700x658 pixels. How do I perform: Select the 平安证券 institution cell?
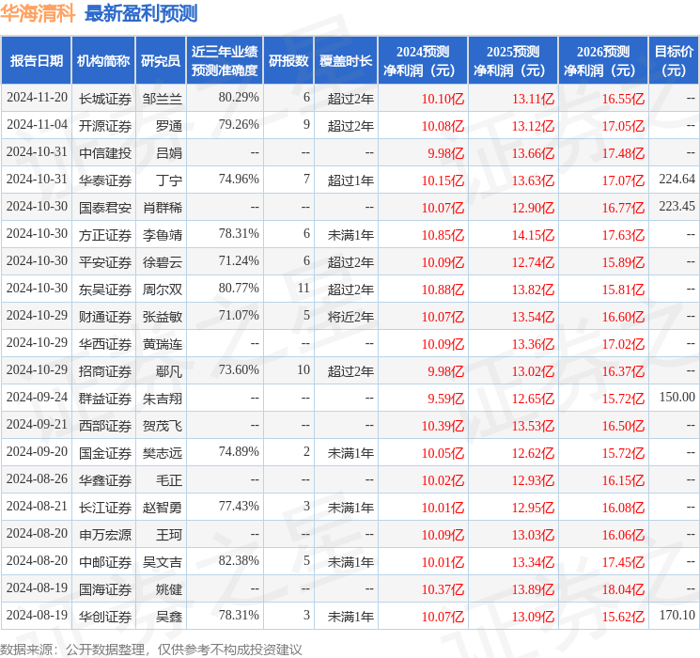(105, 262)
